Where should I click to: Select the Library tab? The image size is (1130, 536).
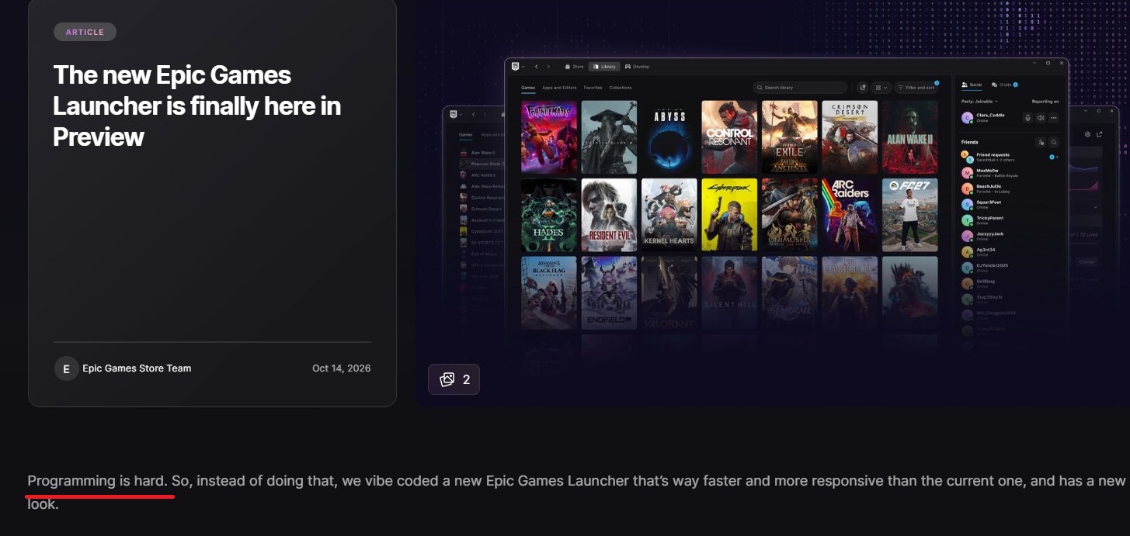click(x=604, y=67)
